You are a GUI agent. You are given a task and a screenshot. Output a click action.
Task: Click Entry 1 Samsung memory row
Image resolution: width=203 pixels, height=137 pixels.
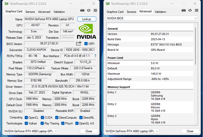coord(150,96)
